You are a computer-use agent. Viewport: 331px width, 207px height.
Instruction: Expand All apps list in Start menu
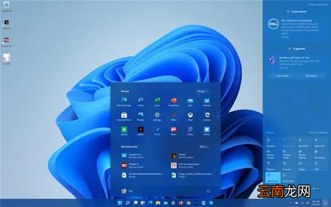click(x=203, y=91)
